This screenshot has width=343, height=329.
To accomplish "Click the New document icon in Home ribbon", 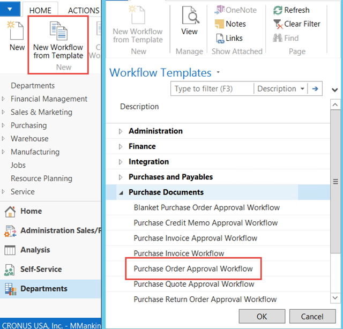I will click(x=16, y=31).
